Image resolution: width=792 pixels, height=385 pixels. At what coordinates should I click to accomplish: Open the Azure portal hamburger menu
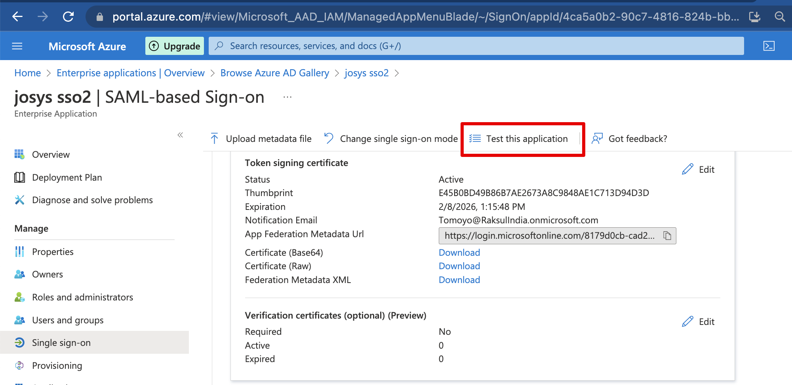point(17,46)
